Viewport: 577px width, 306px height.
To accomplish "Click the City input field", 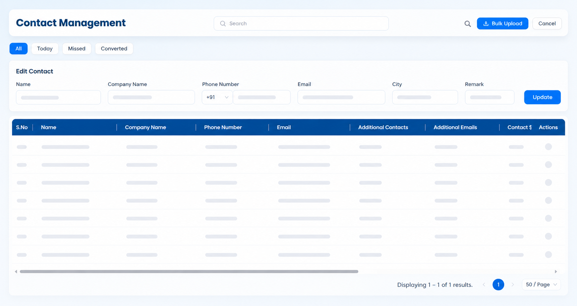I will click(425, 97).
